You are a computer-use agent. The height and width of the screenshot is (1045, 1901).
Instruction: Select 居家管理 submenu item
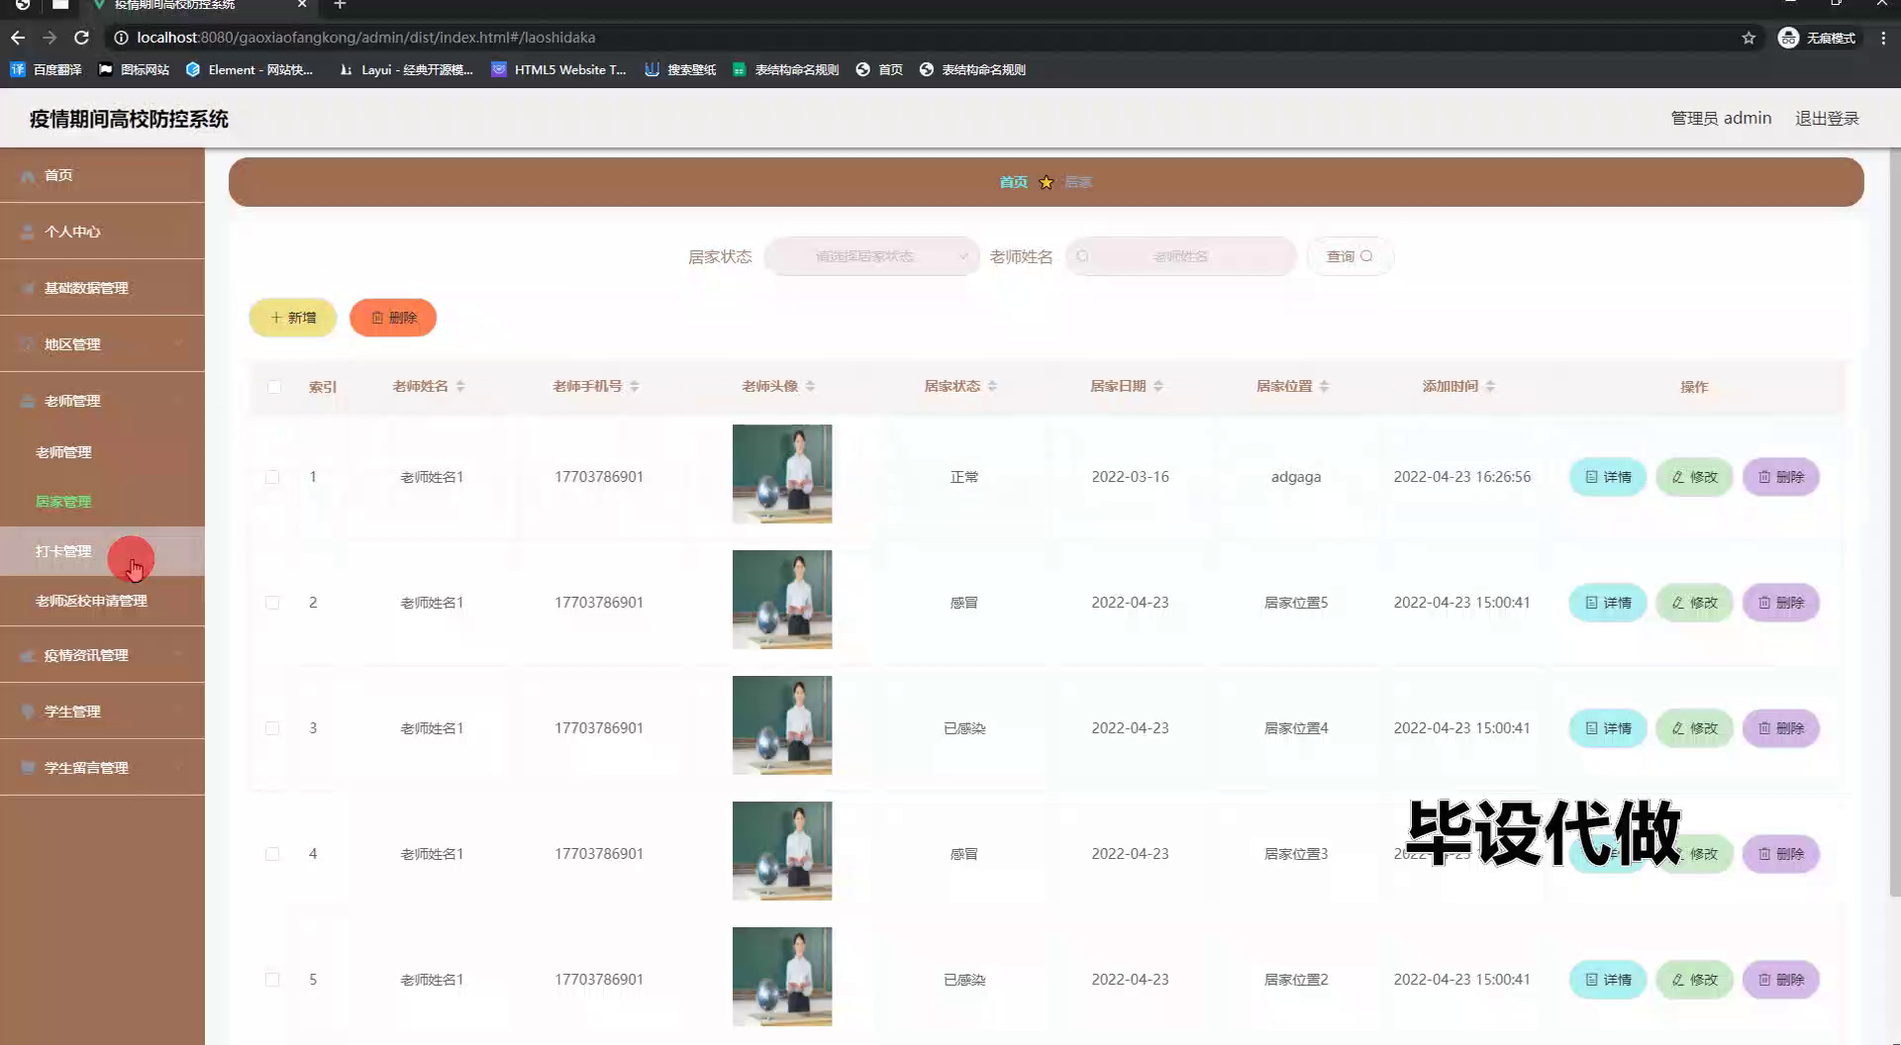tap(102, 502)
